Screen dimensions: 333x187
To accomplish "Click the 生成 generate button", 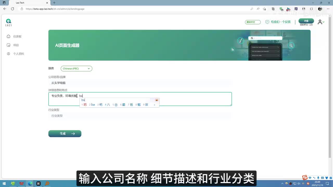I will pyautogui.click(x=65, y=133).
